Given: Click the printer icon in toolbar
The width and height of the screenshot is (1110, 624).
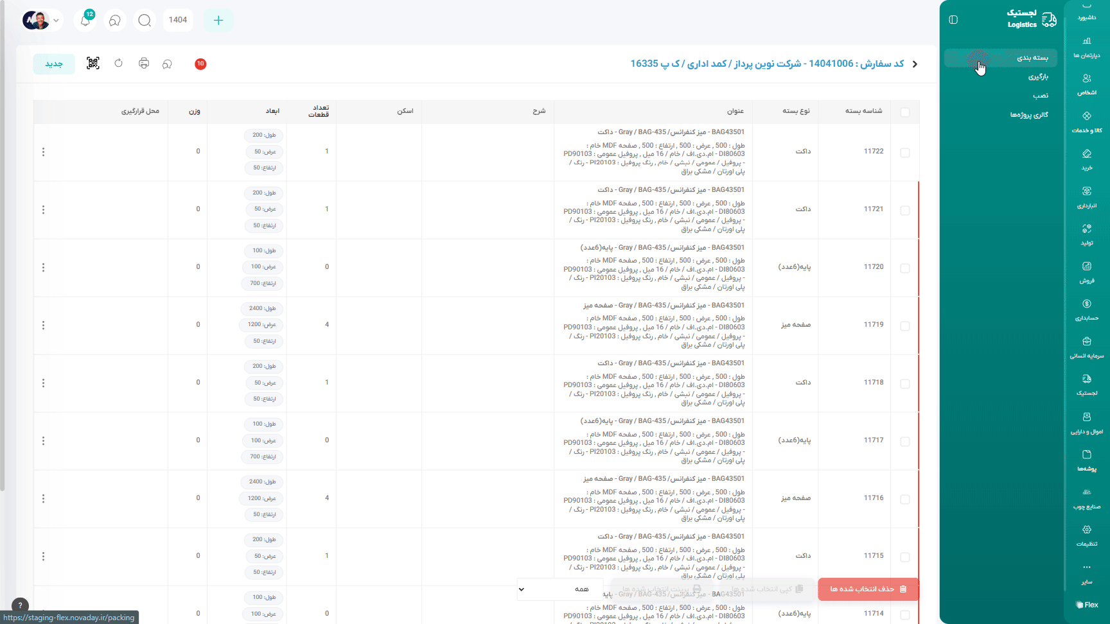Looking at the screenshot, I should 144,64.
